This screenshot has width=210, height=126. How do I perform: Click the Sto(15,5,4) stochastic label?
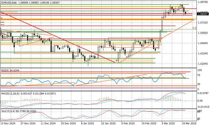coord(8,111)
